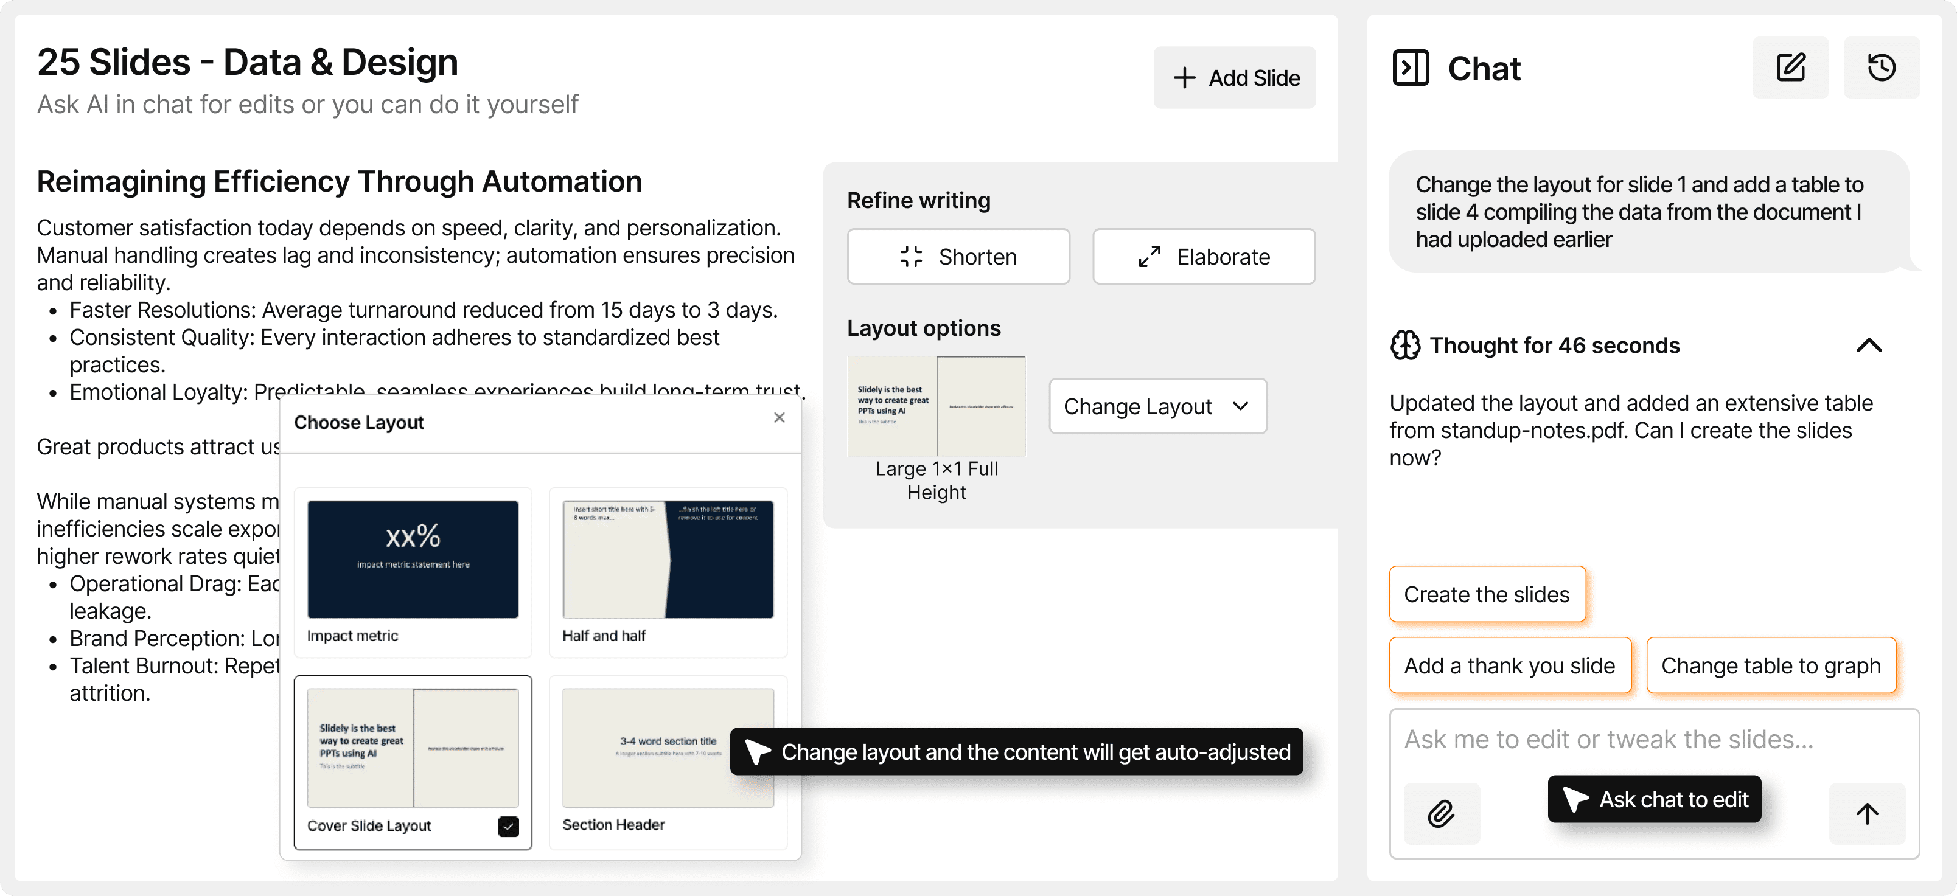
Task: Send message with up arrow icon
Action: click(x=1866, y=813)
